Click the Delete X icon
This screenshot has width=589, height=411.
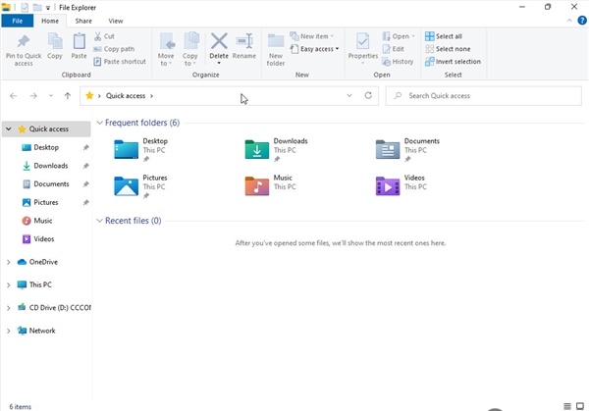point(219,41)
